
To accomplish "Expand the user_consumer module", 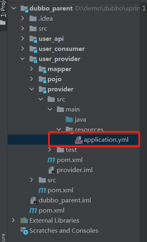I will pos(23,48).
